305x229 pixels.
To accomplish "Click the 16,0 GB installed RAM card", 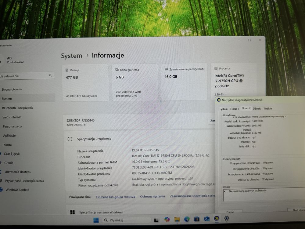I will click(185, 82).
